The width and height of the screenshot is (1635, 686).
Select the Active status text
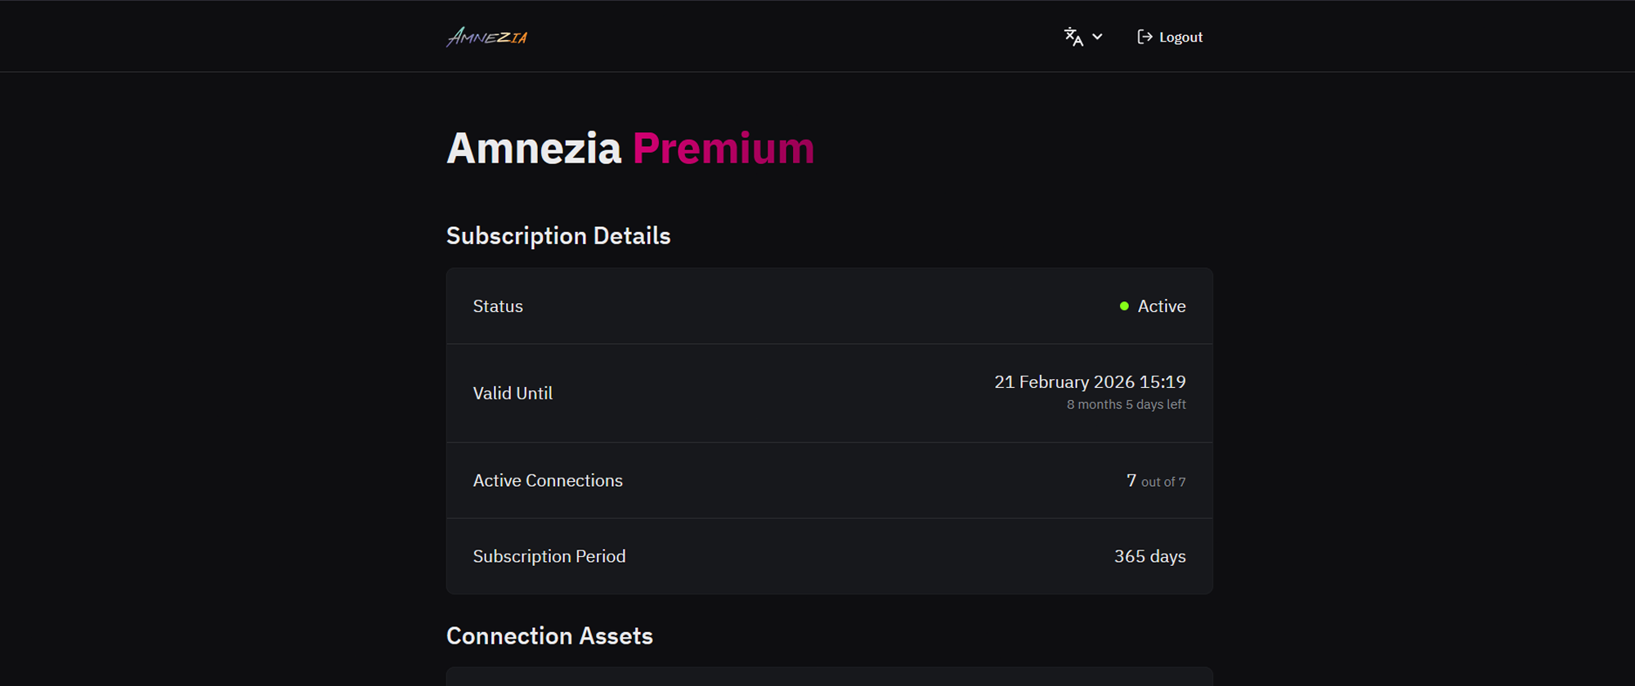(1162, 306)
